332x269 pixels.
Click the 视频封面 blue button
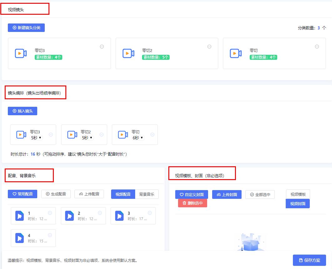pyautogui.click(x=297, y=204)
